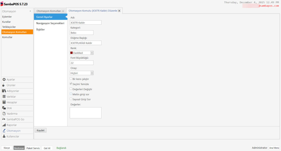Click the Adisyonlar books icon

click(4, 91)
